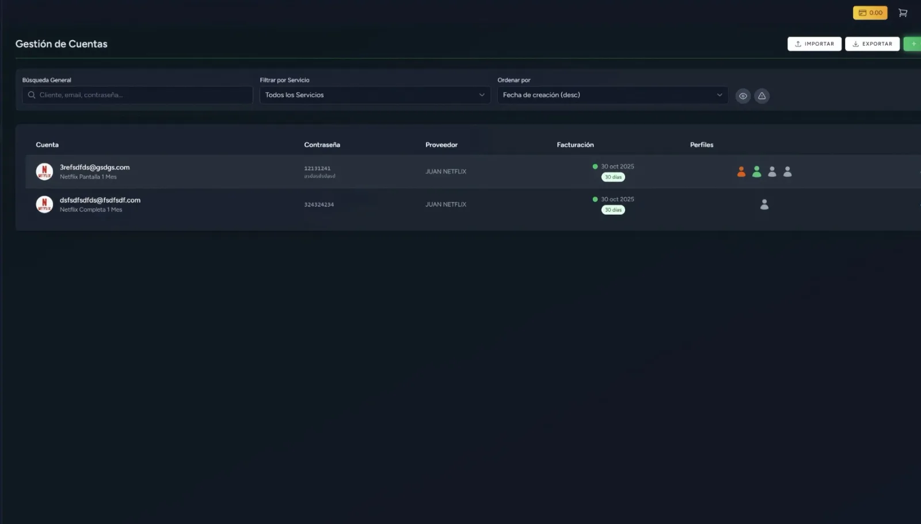Click 30 días badge in first row

[x=613, y=177]
